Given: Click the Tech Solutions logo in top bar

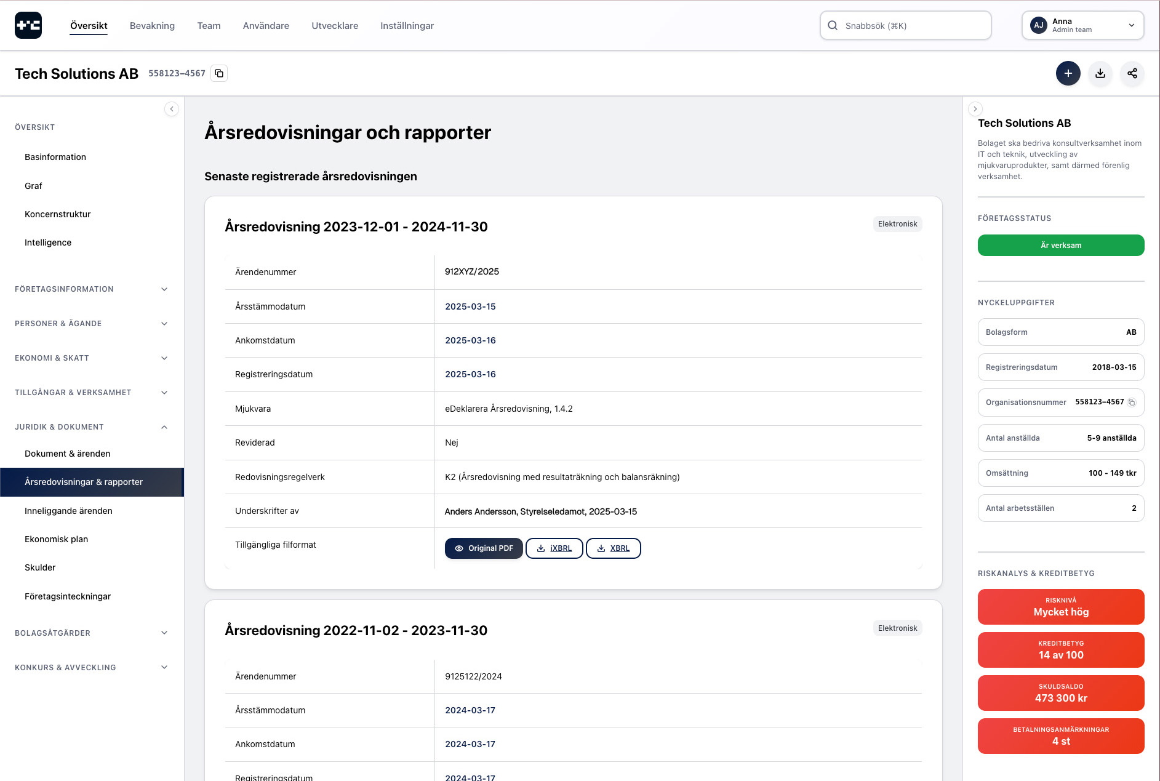Looking at the screenshot, I should tap(28, 25).
